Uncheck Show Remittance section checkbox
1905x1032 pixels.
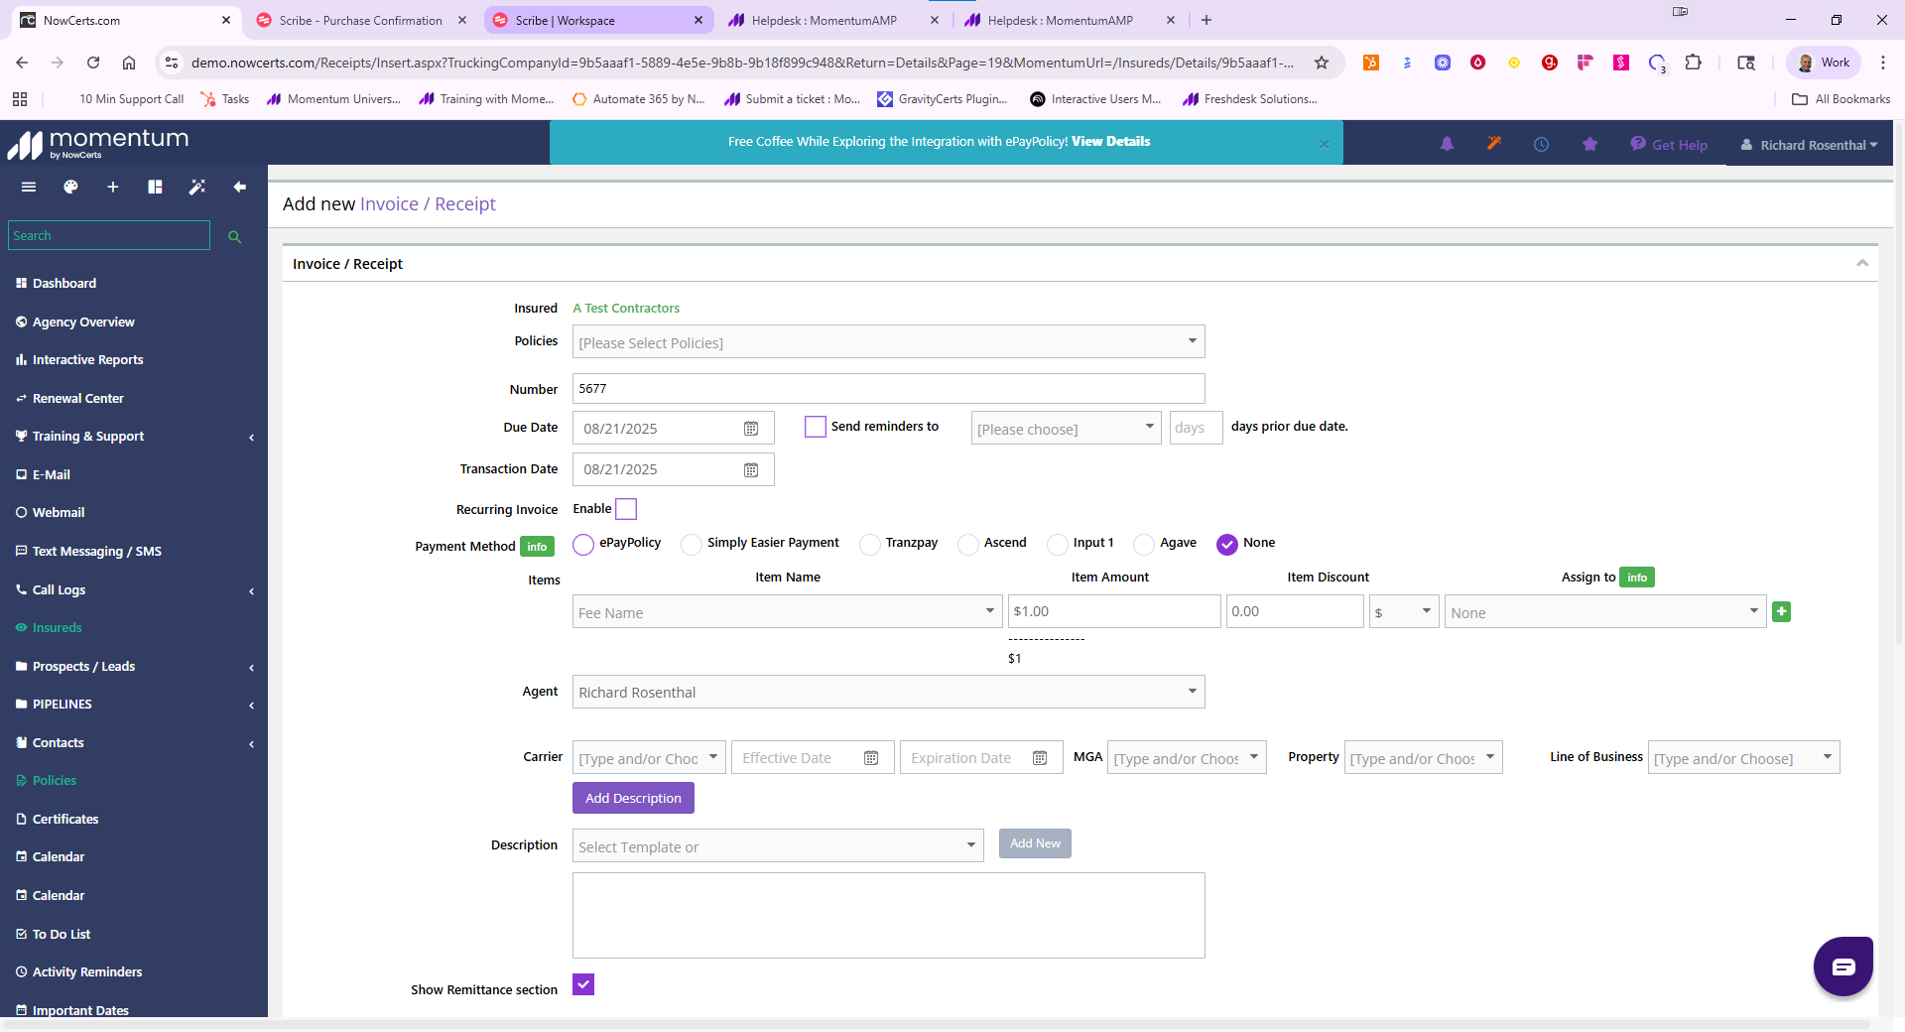[583, 984]
